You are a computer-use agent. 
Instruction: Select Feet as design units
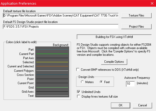[101, 82]
